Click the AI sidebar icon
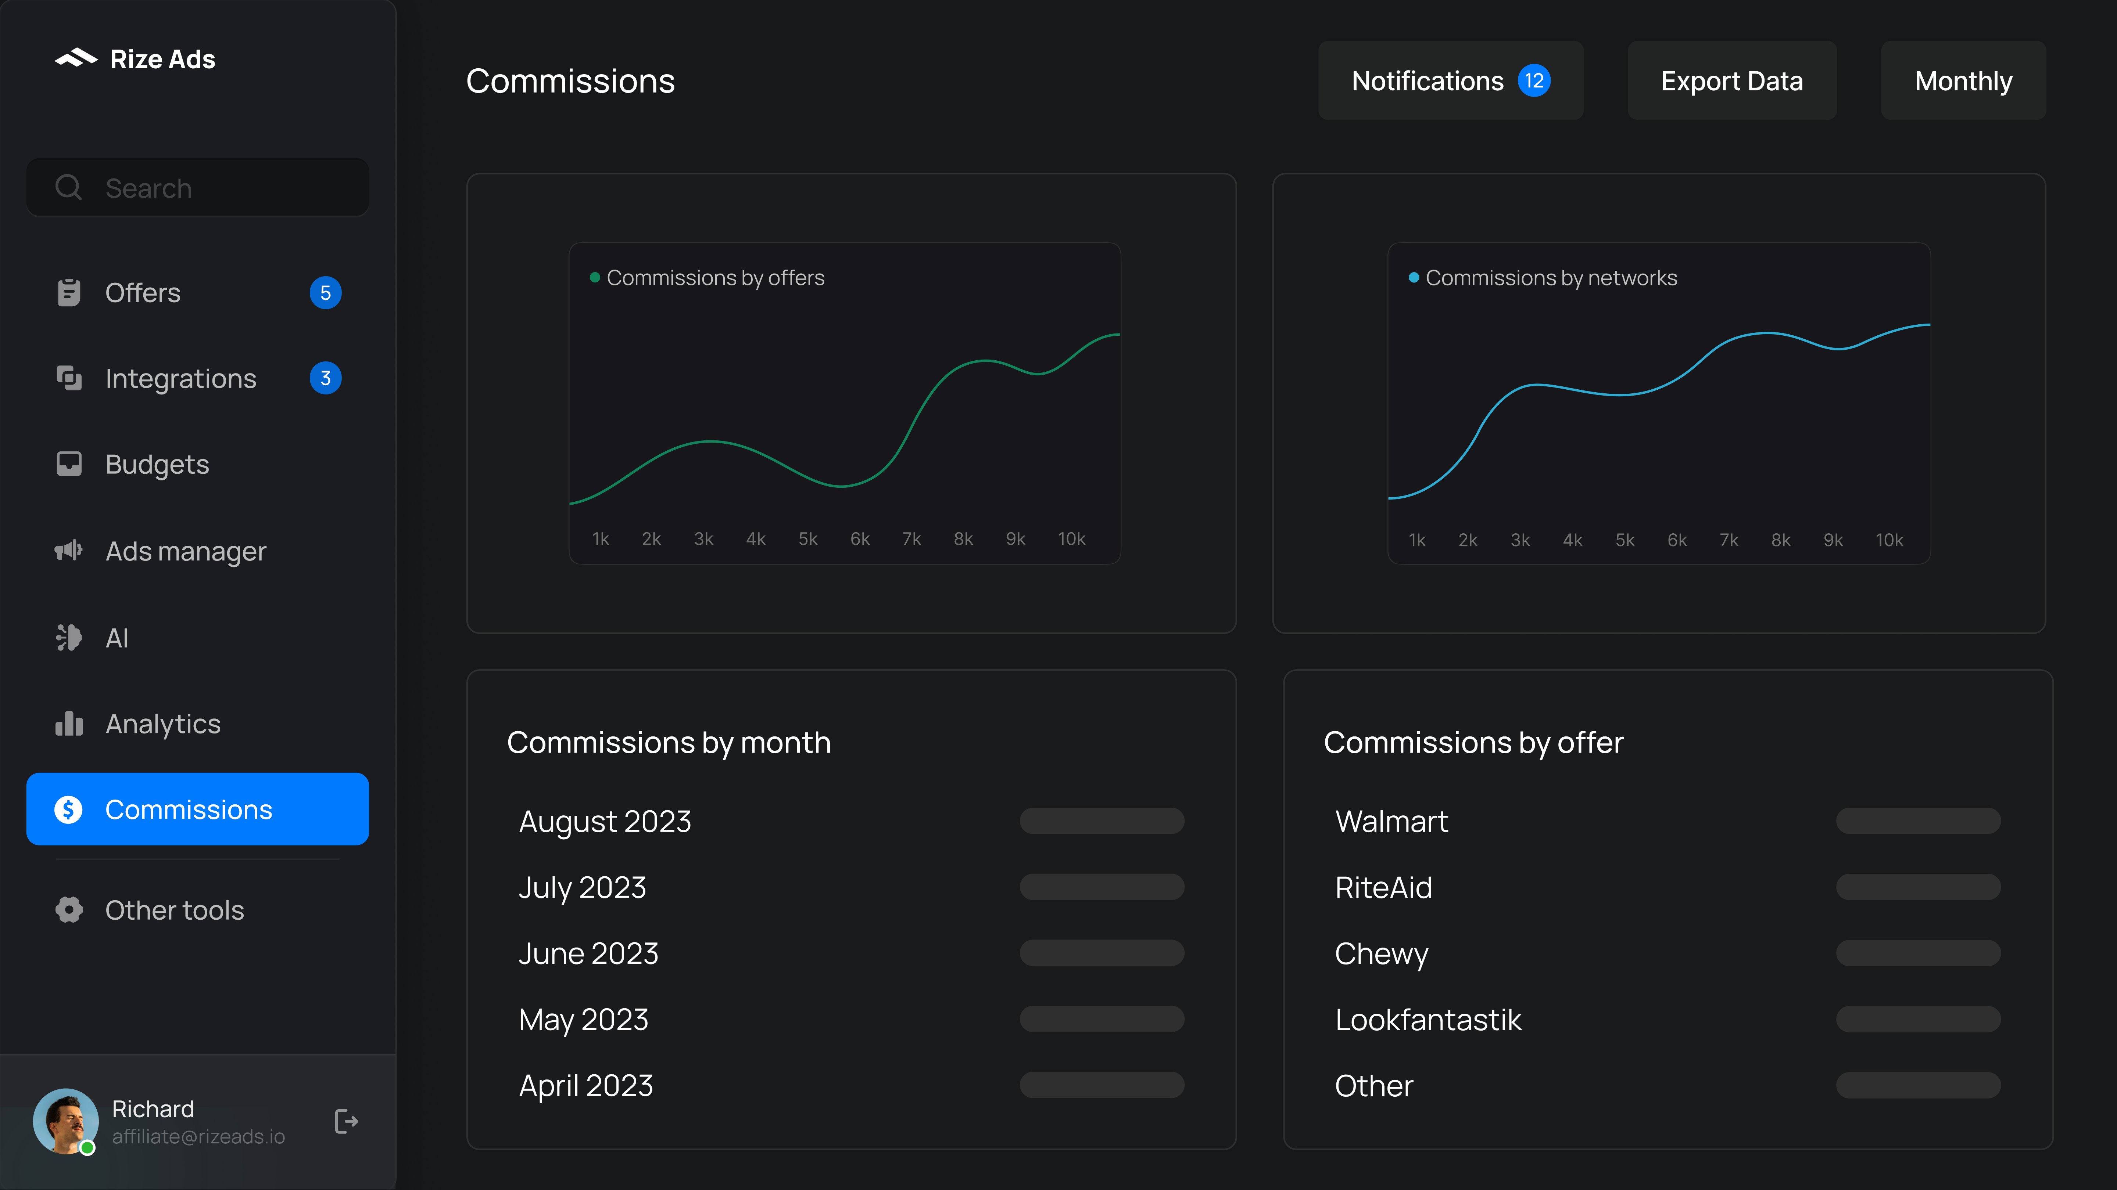The width and height of the screenshot is (2117, 1190). pyautogui.click(x=69, y=637)
